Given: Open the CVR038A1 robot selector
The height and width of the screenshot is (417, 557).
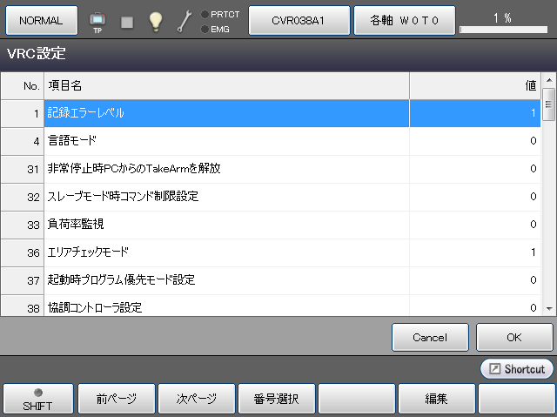Looking at the screenshot, I should [299, 20].
